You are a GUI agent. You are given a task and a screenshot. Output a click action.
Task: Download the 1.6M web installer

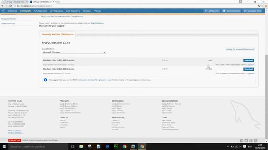tap(248, 60)
